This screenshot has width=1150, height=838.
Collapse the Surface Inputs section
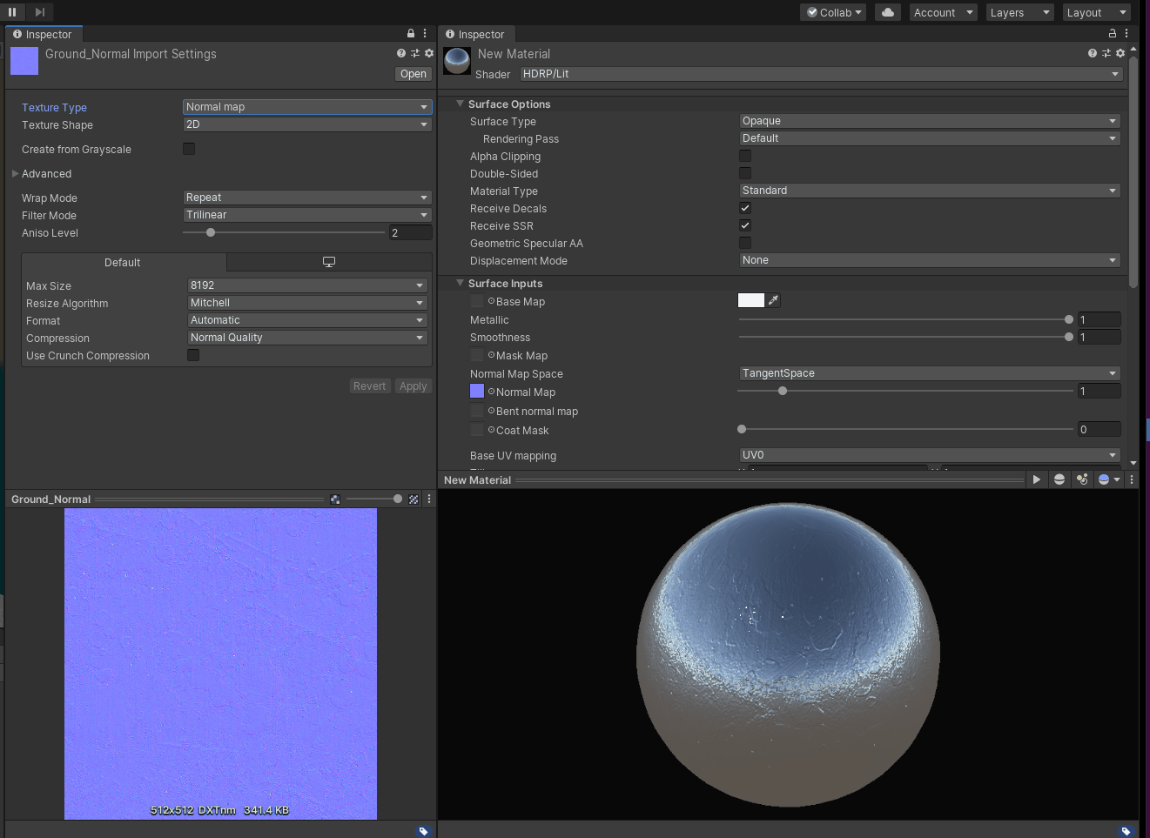[461, 283]
